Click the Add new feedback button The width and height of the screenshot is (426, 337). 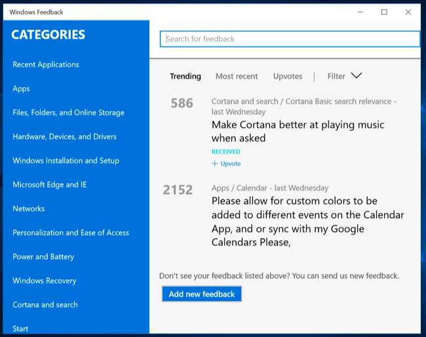[x=202, y=294]
